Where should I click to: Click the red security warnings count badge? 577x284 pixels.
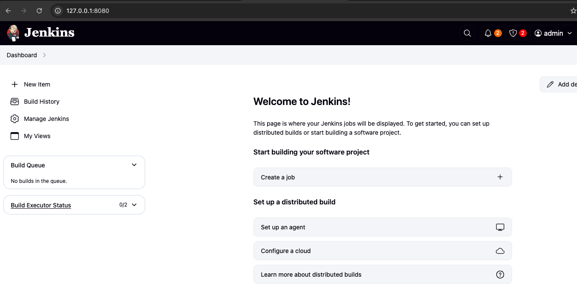tap(523, 33)
